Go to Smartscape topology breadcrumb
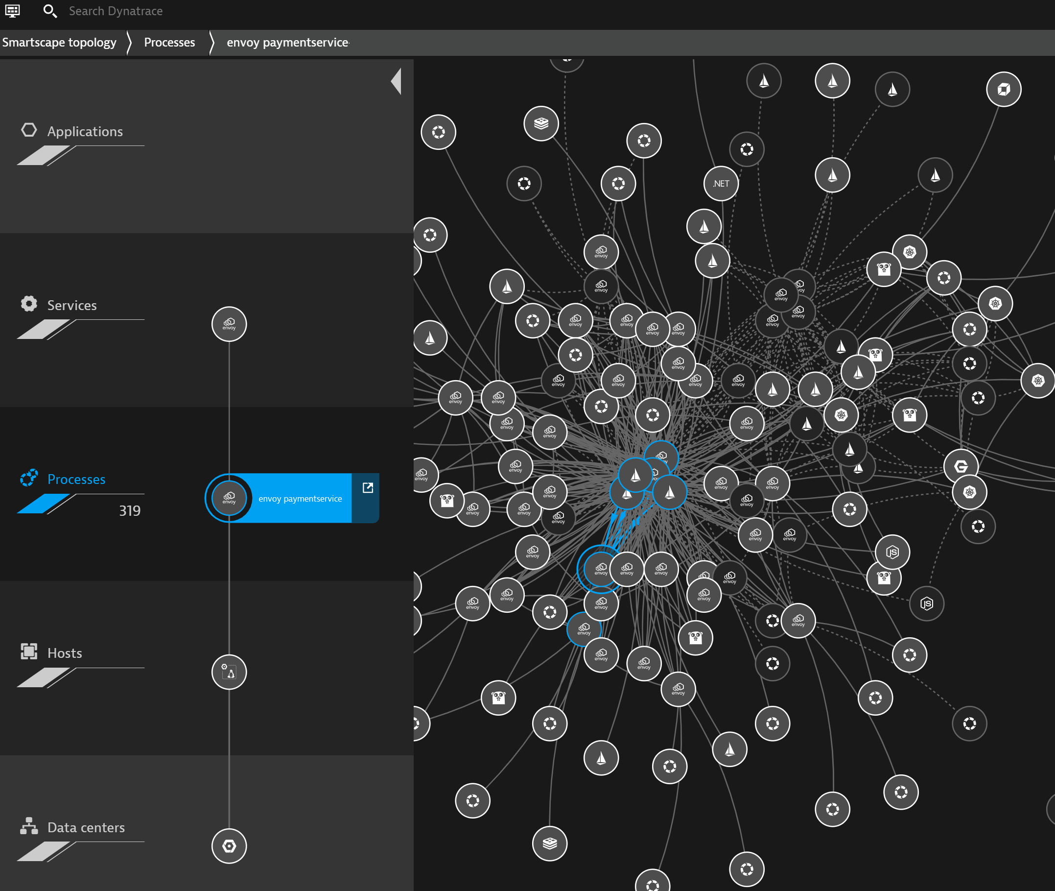Screen dimensions: 1055x891 click(x=59, y=43)
